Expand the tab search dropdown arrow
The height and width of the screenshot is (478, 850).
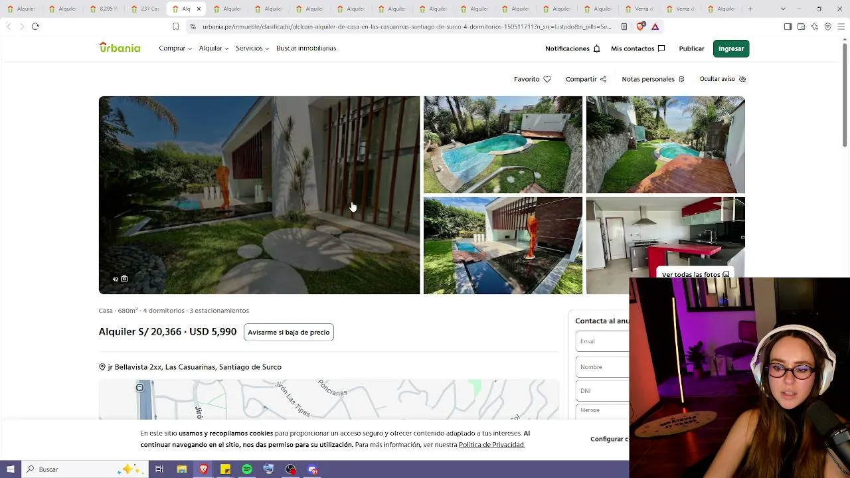click(x=783, y=9)
